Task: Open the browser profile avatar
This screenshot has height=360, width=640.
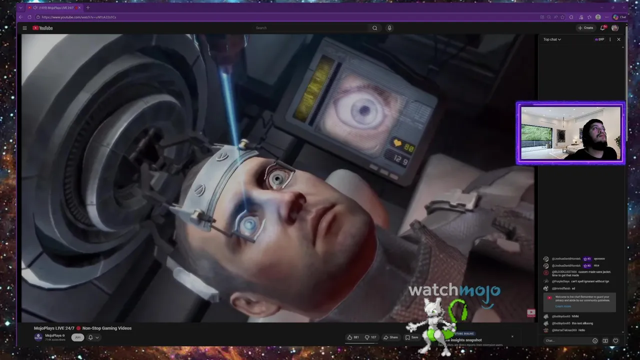Action: coord(598,17)
